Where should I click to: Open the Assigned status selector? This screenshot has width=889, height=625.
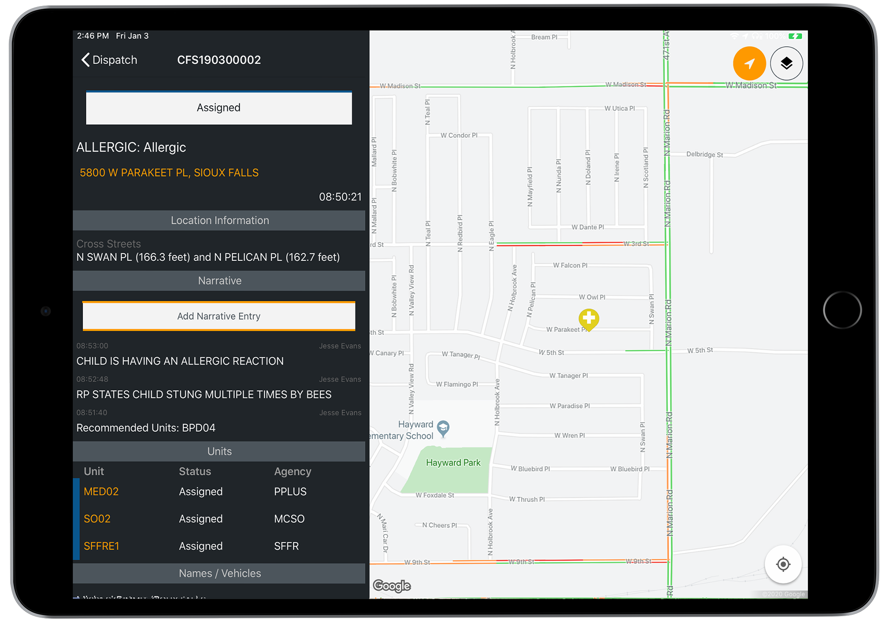point(219,108)
